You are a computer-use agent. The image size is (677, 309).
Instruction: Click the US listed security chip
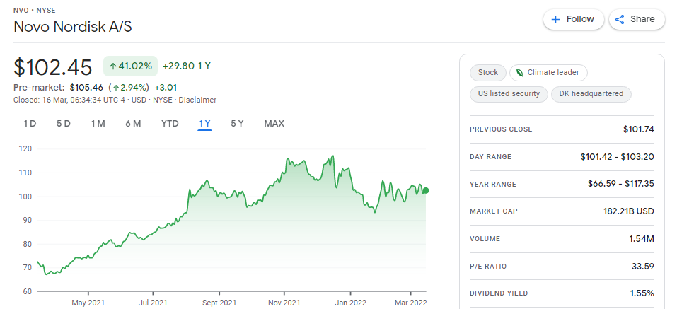pyautogui.click(x=509, y=93)
